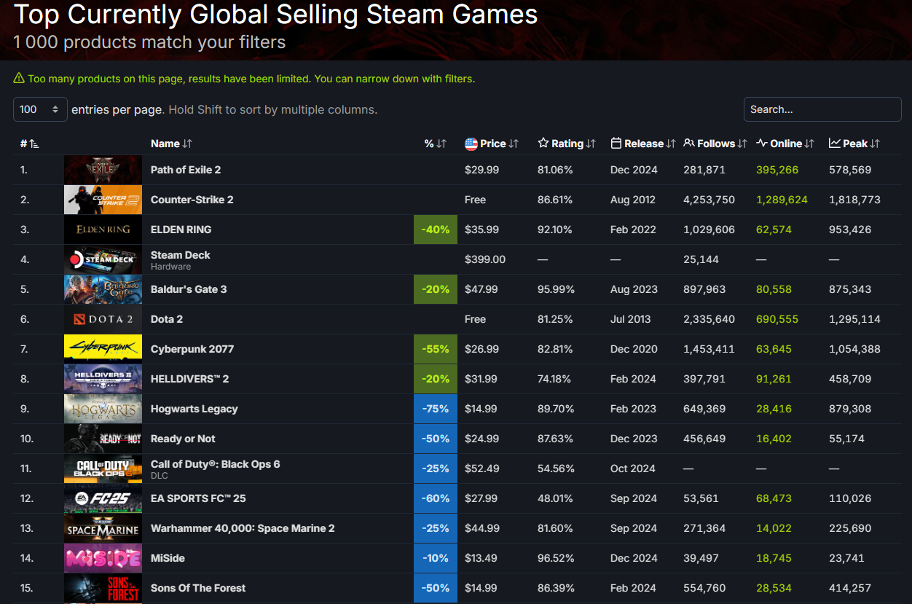Open ELDEN RING game thumbnail
912x604 pixels.
coord(103,230)
